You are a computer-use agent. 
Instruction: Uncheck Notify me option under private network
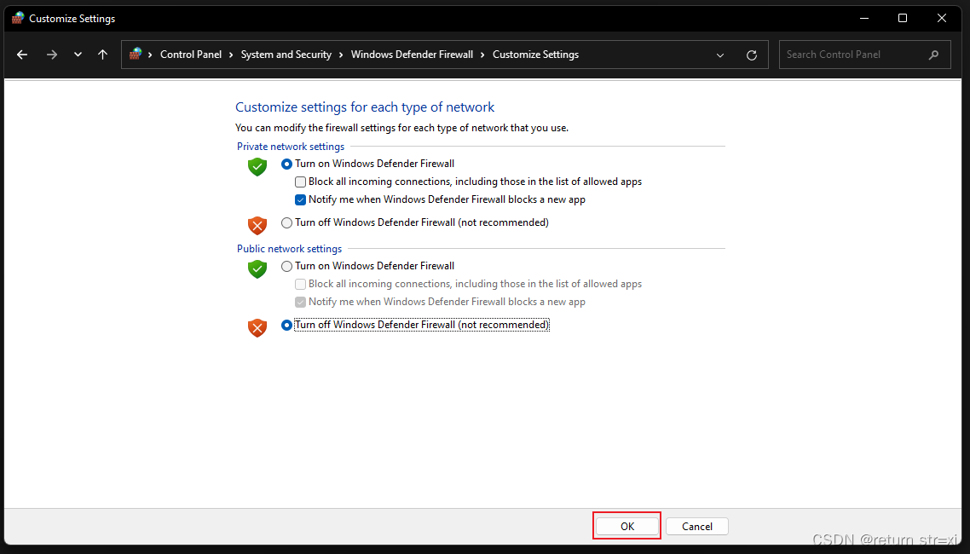pyautogui.click(x=300, y=199)
